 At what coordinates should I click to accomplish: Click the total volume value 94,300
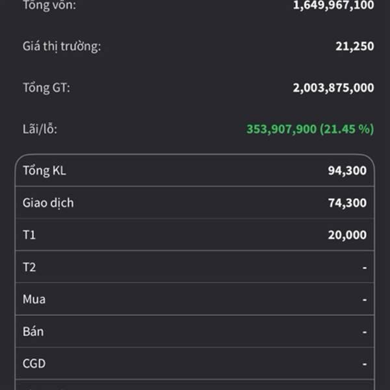[x=347, y=171]
